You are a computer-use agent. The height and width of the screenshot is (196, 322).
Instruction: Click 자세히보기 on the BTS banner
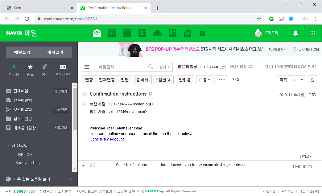tap(277, 49)
